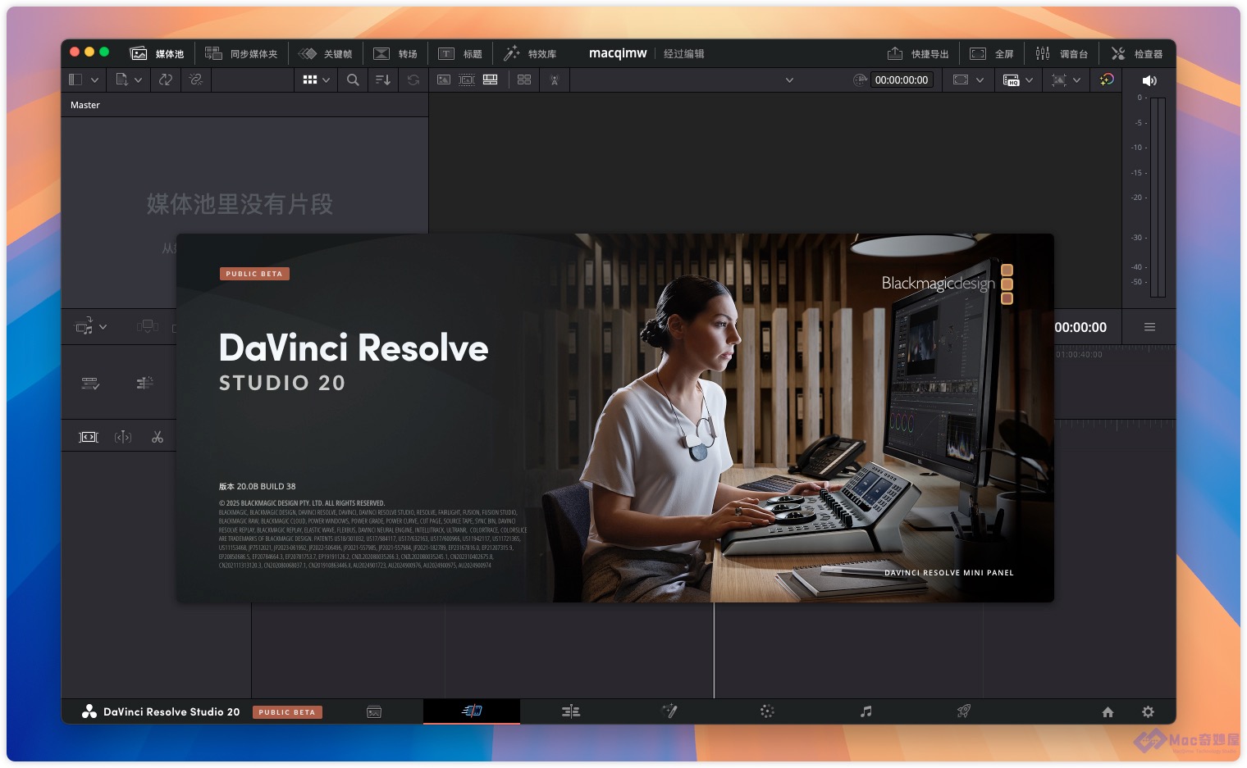Expand the HQ playback options chevron
Viewport: 1247px width, 768px height.
1029,80
